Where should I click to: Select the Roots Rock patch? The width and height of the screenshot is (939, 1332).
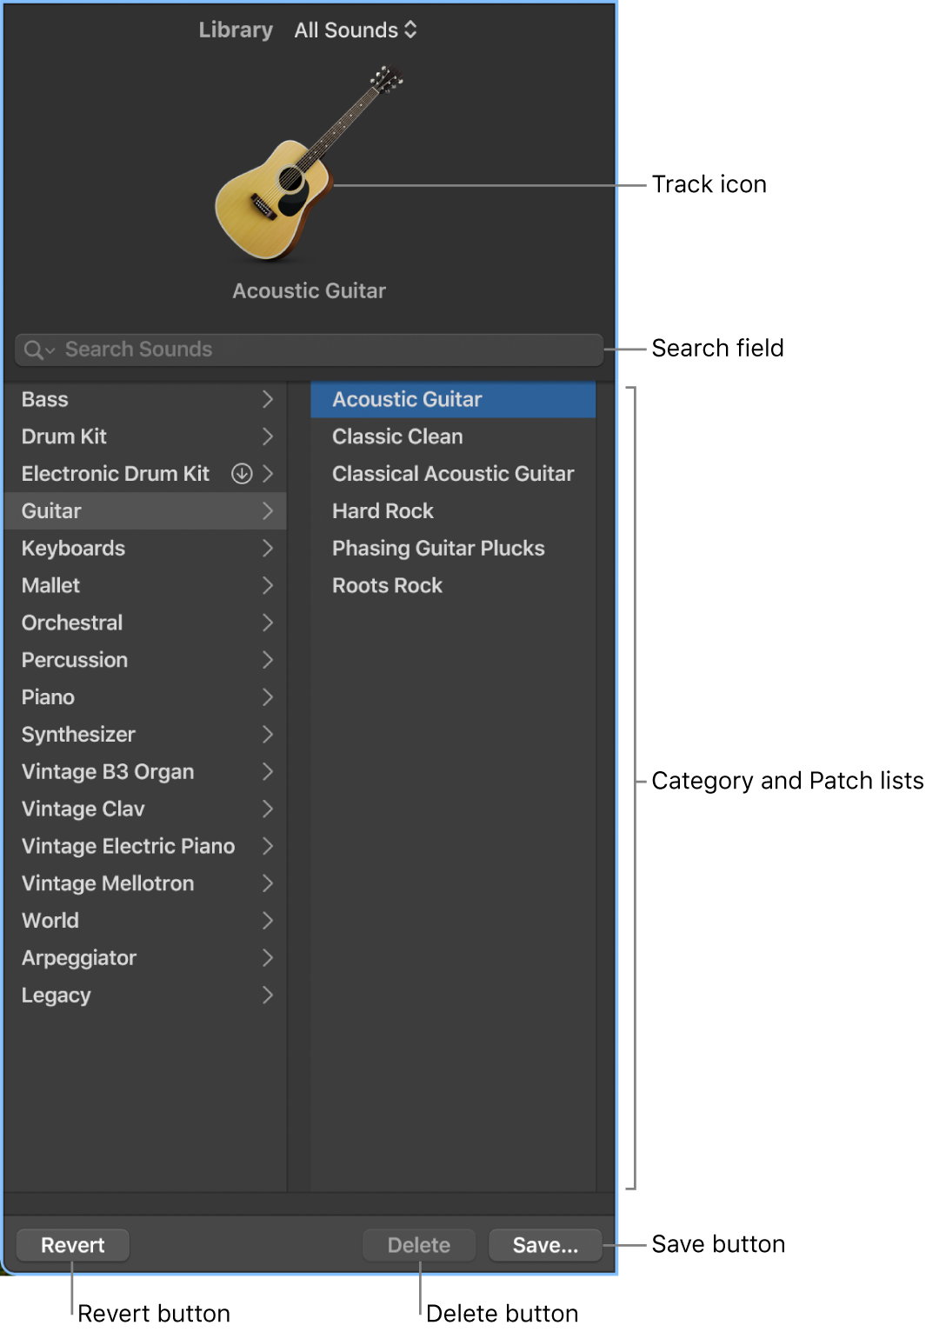(387, 586)
